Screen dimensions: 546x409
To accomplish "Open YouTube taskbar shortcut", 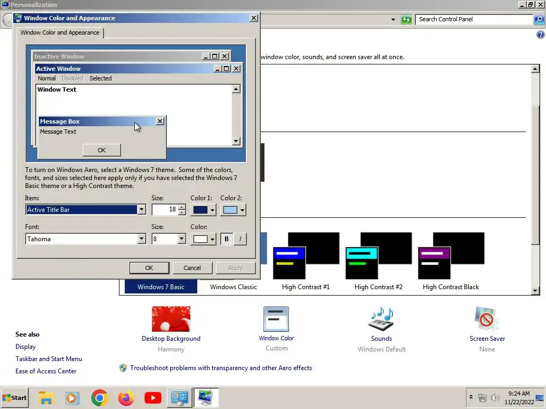I will [153, 397].
